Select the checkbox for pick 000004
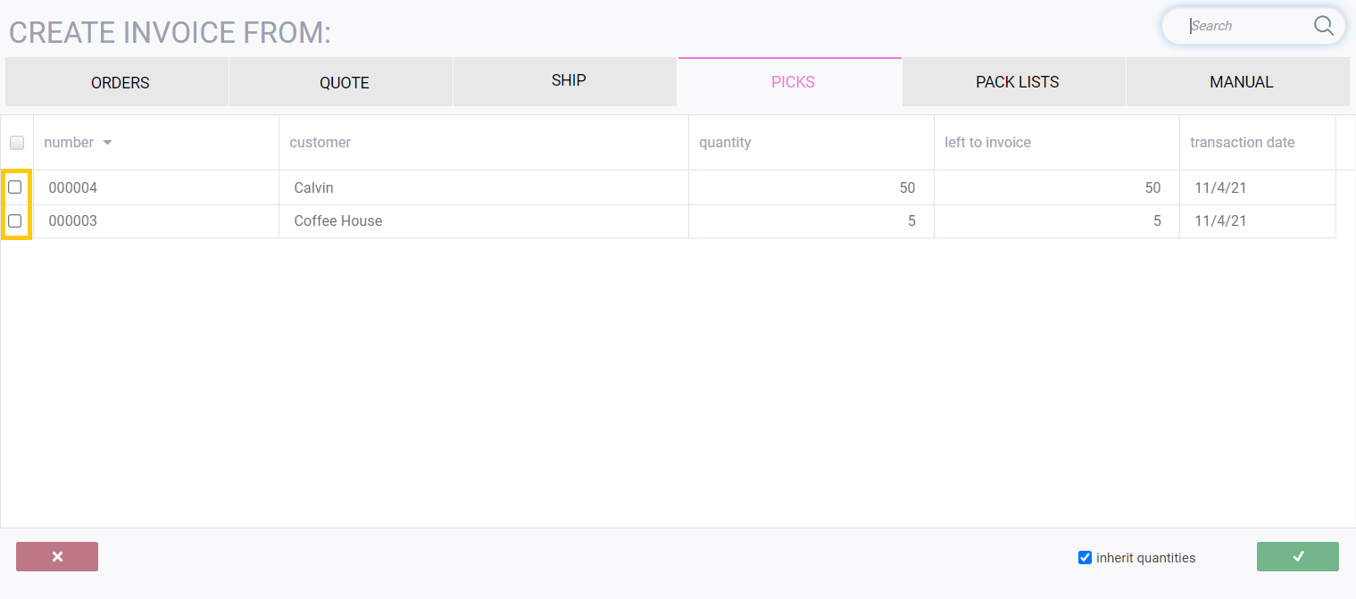This screenshot has height=599, width=1356. (15, 187)
